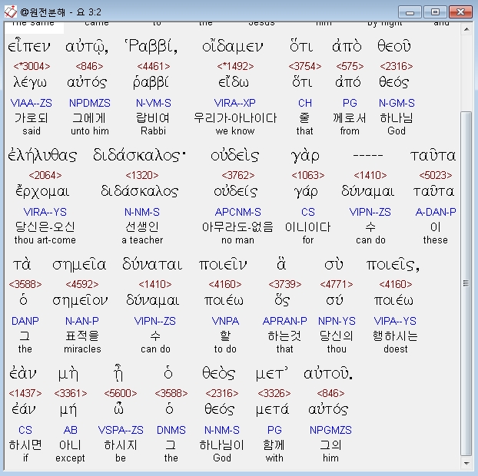Click Strong's number <3326>
The image size is (478, 476).
click(x=274, y=393)
